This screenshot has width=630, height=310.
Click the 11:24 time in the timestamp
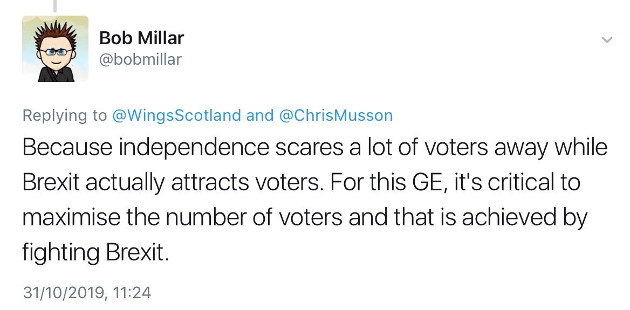point(132,292)
